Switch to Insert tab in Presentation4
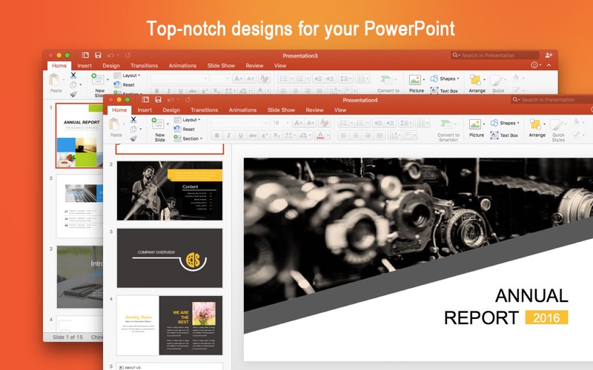This screenshot has width=593, height=370. coord(145,110)
